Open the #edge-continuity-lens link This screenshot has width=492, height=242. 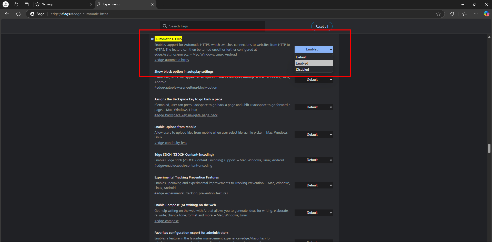(171, 143)
